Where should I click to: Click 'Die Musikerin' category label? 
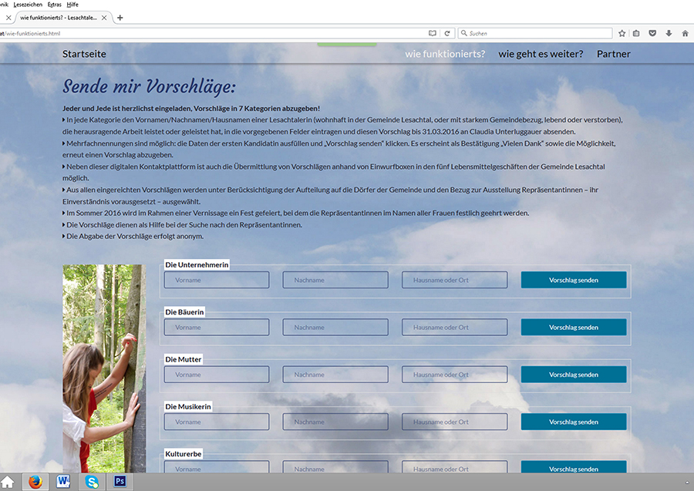(x=188, y=406)
